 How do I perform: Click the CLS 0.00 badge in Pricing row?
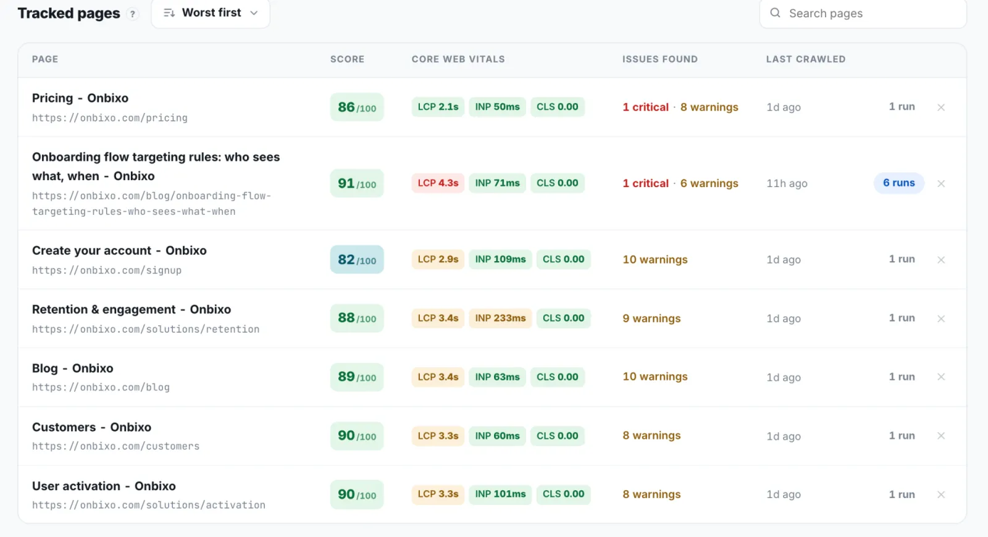point(558,107)
